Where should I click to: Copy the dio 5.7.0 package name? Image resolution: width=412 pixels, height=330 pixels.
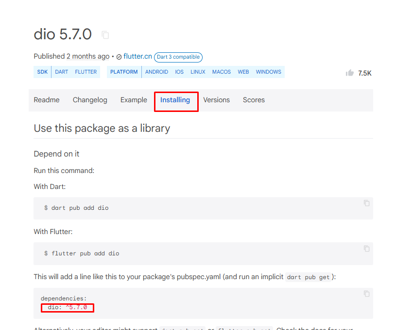[105, 35]
